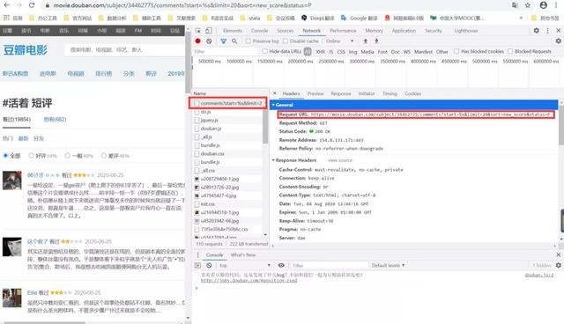Open console settings gear

(x=558, y=265)
